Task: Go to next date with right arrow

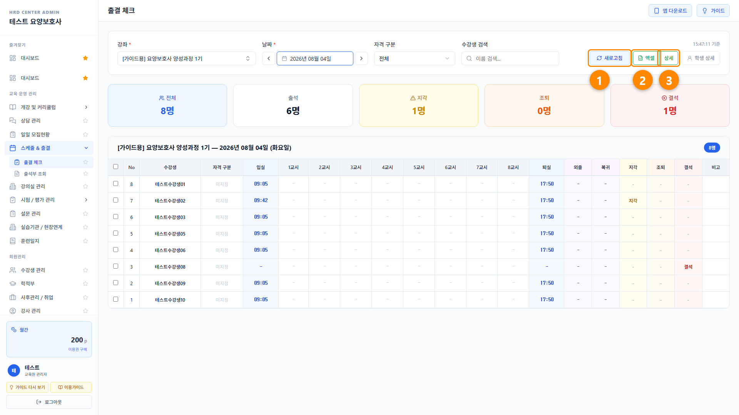Action: click(x=361, y=58)
